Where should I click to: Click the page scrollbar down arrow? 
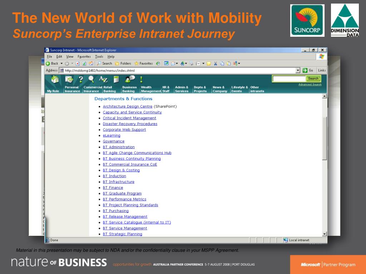tap(324, 234)
